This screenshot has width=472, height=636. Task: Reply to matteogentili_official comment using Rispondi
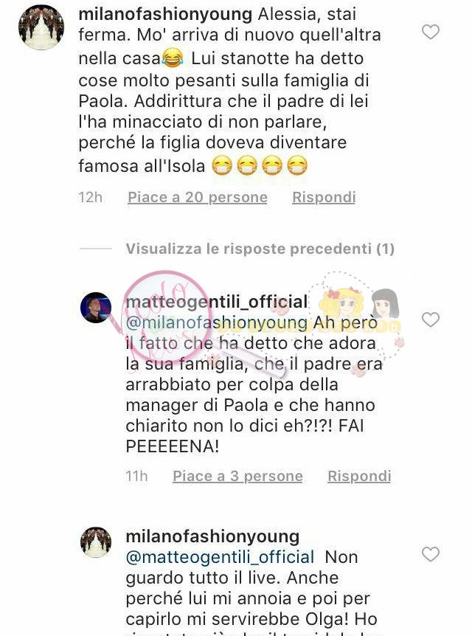[x=359, y=476]
